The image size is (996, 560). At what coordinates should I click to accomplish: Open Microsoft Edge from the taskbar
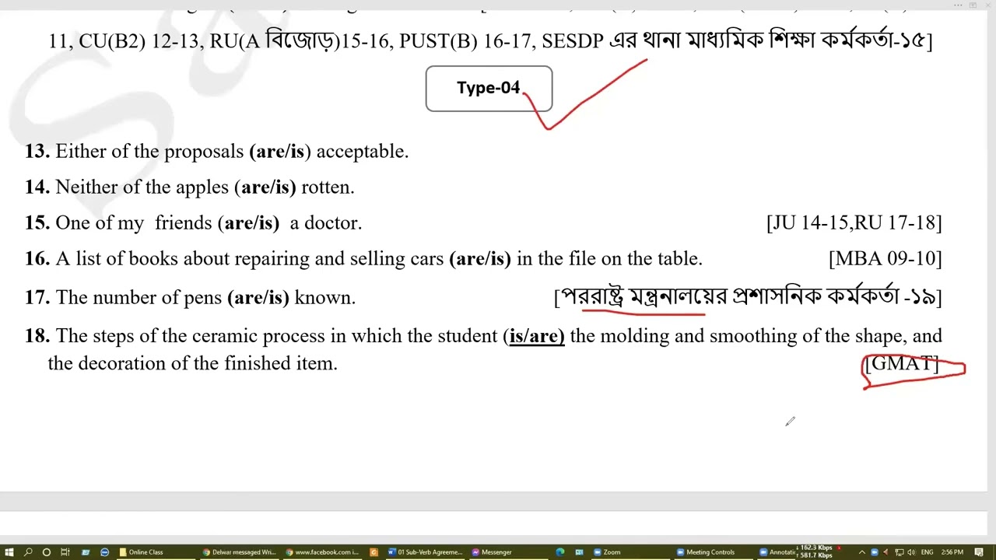point(560,552)
